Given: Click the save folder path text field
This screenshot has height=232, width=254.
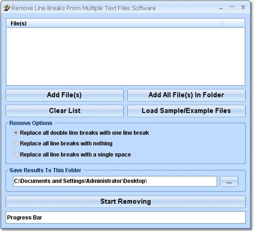Looking at the screenshot, I should 115,181.
